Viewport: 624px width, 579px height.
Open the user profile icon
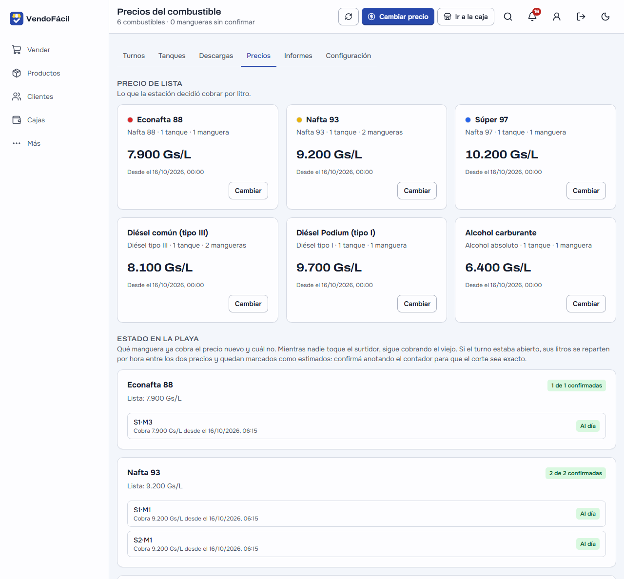click(x=557, y=17)
